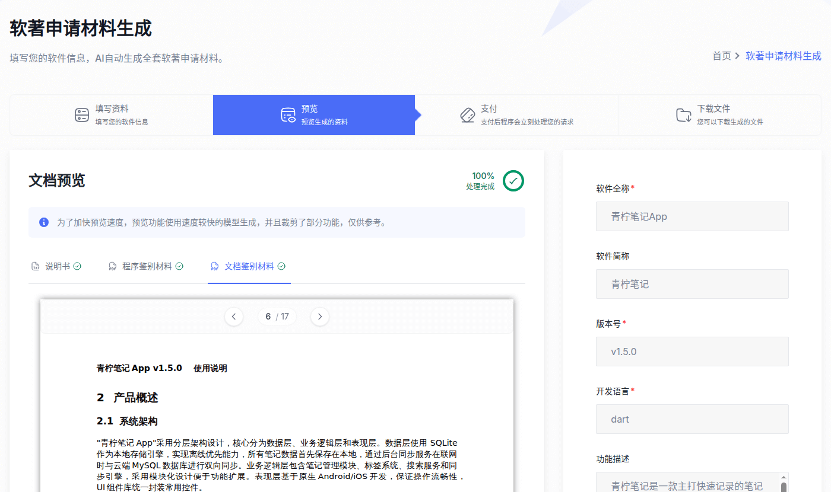Click the TXT file icon beside 说明书
Screen dimensions: 831x492
[36, 267]
